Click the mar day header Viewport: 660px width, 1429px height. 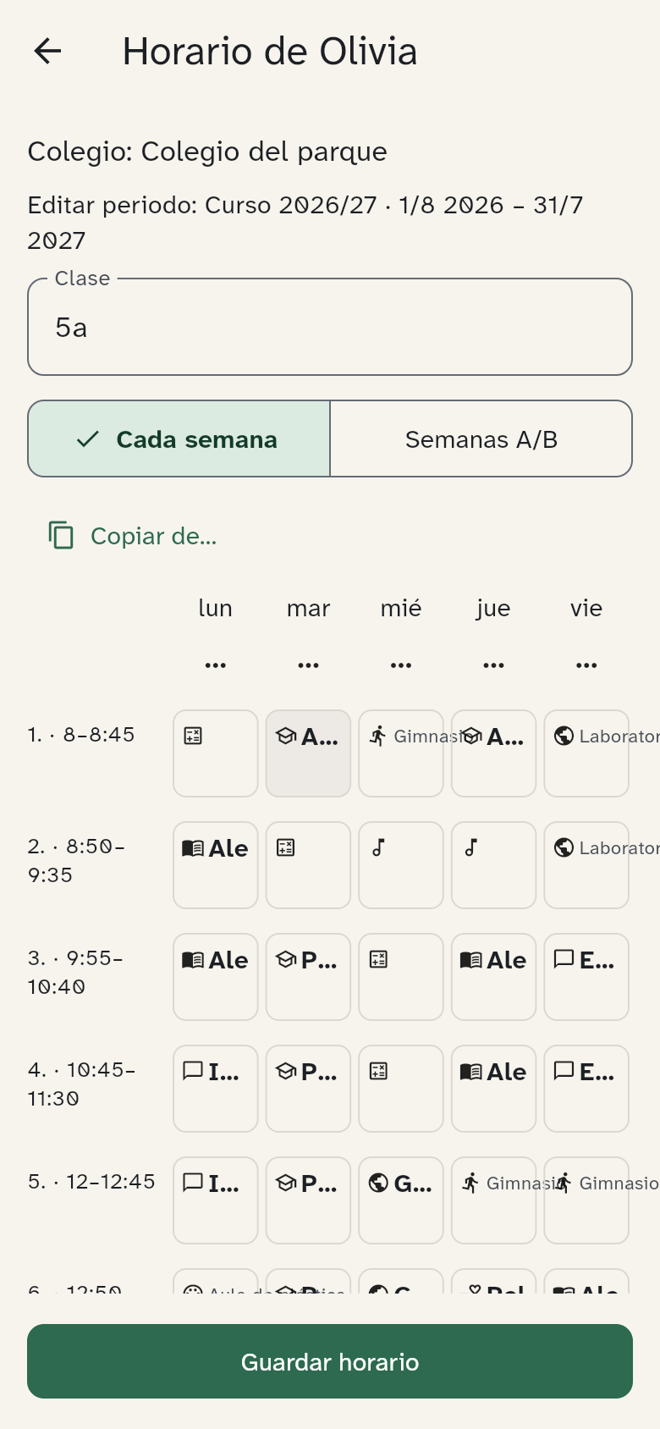pyautogui.click(x=308, y=608)
